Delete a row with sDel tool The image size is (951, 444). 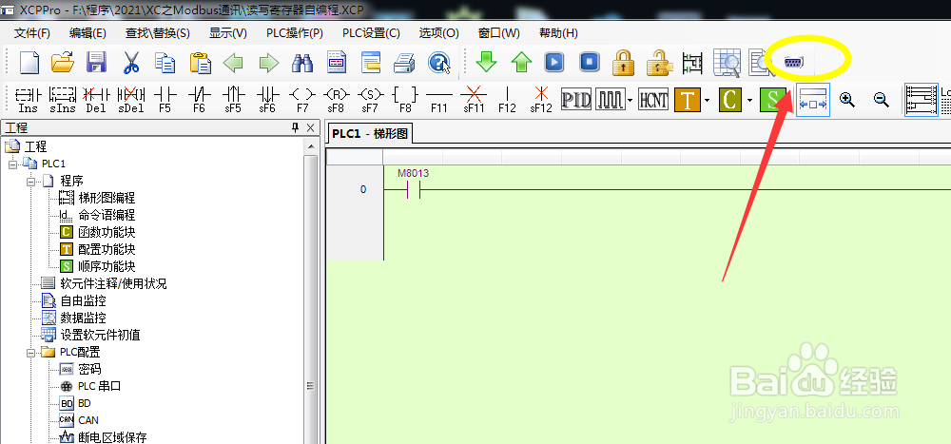click(131, 100)
